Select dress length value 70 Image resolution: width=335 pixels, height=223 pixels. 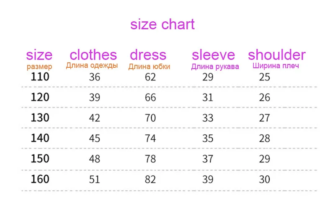pos(150,118)
